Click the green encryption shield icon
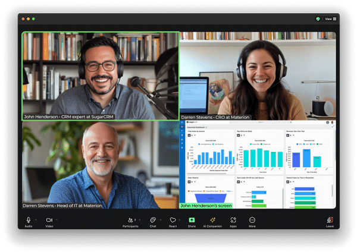The width and height of the screenshot is (357, 252). pos(318,19)
